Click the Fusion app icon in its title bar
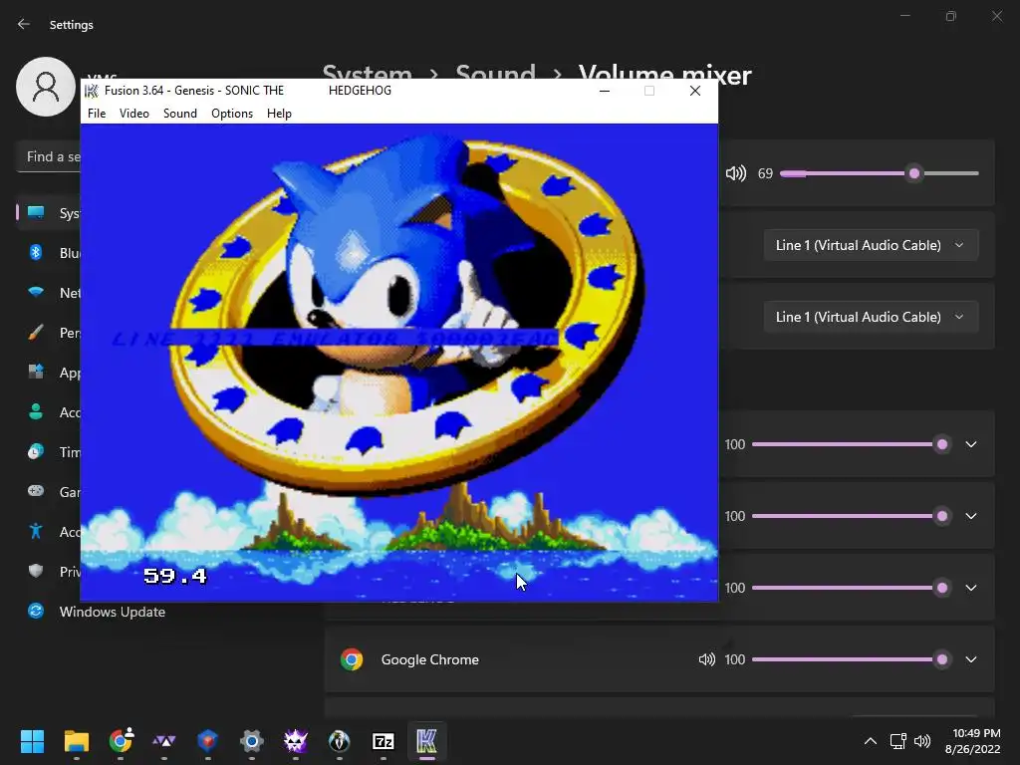Viewport: 1020px width, 765px height. point(93,91)
